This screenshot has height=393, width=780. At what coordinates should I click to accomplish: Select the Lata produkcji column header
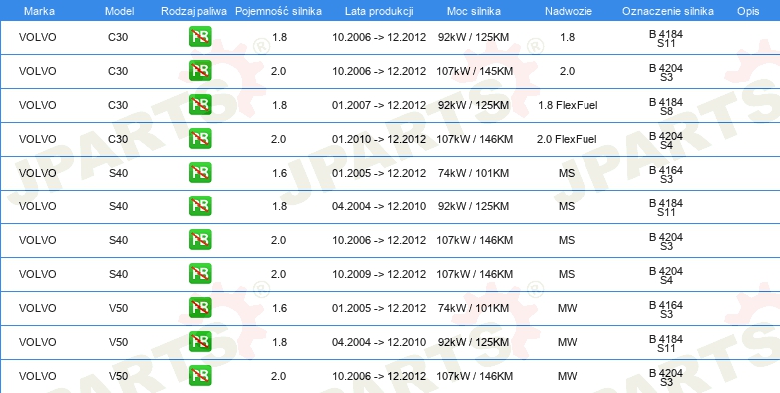[379, 11]
